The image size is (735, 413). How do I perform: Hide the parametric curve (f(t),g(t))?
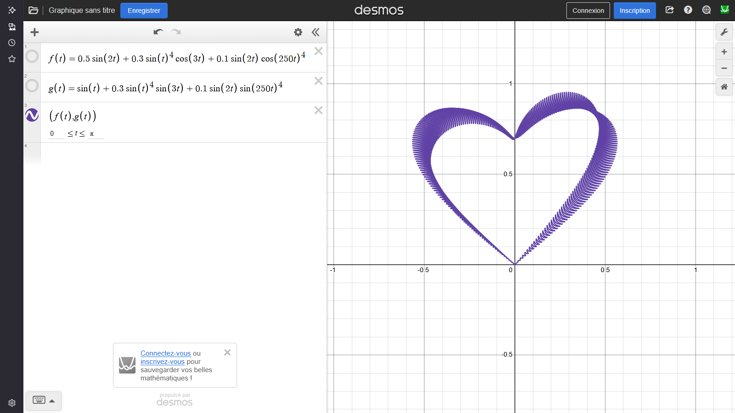tap(32, 115)
